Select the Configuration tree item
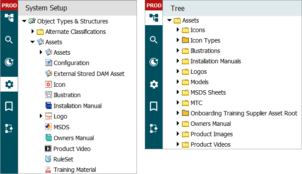This screenshot has width=302, height=174. pyautogui.click(x=71, y=63)
